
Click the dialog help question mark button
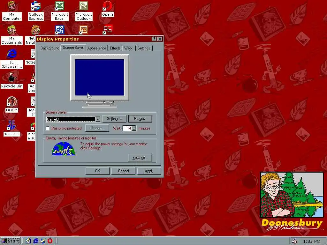(154, 39)
